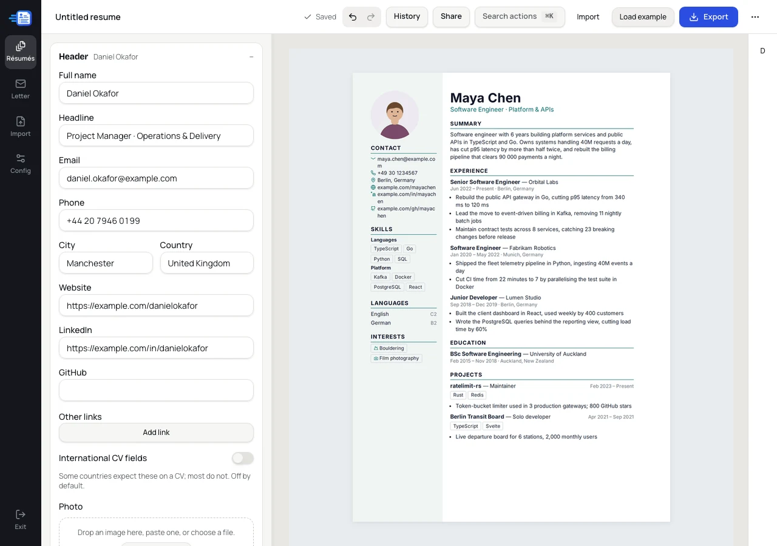This screenshot has height=546, width=777.
Task: Click into the LinkedIn field
Action: point(156,348)
